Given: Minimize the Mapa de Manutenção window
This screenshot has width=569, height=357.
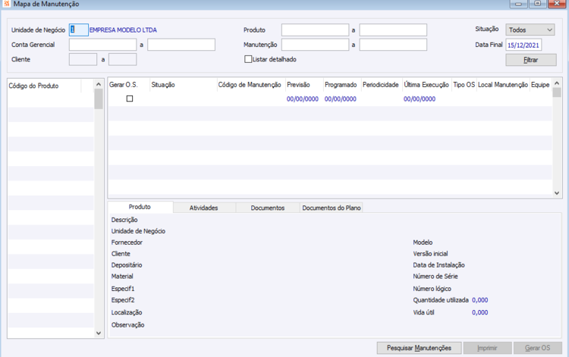Looking at the screenshot, I should click(519, 4).
